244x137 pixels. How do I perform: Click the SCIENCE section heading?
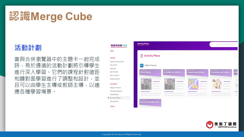(114, 84)
